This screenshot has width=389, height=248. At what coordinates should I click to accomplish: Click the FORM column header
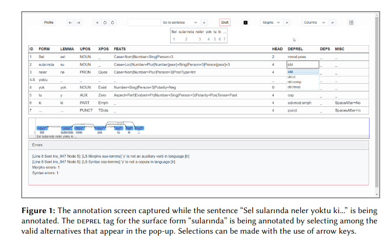[x=44, y=49]
